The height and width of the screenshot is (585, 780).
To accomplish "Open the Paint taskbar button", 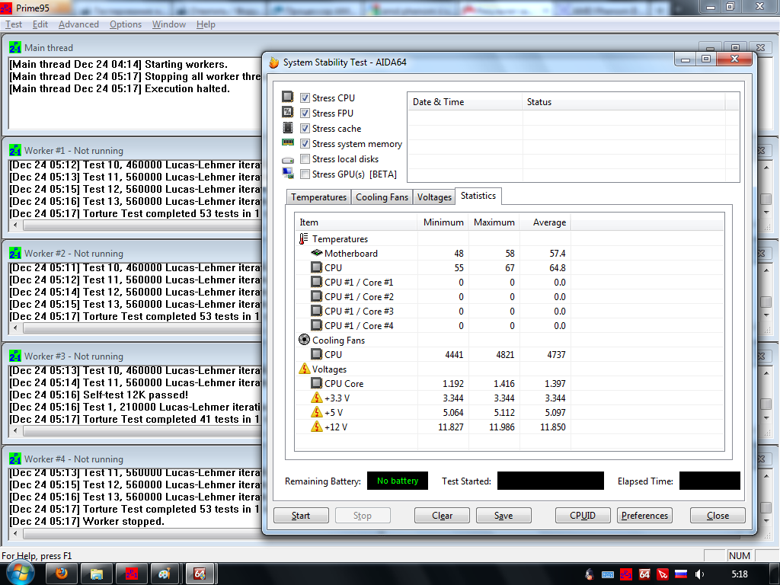I will point(165,574).
